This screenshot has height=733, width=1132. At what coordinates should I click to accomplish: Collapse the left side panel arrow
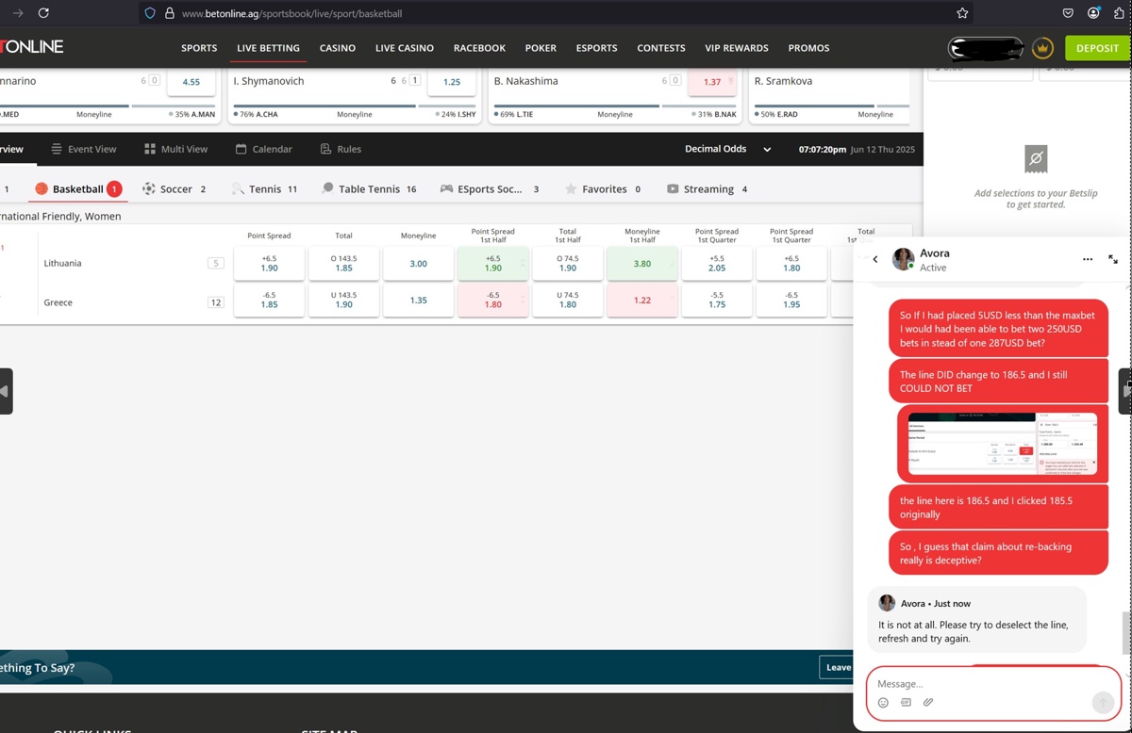tap(6, 391)
